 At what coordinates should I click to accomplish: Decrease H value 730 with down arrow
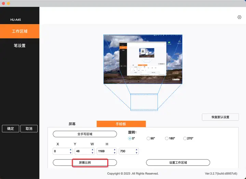[x=137, y=153]
